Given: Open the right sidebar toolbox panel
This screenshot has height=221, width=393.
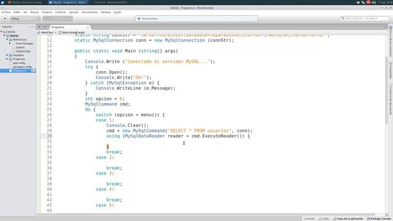Looking at the screenshot, I should [x=391, y=41].
